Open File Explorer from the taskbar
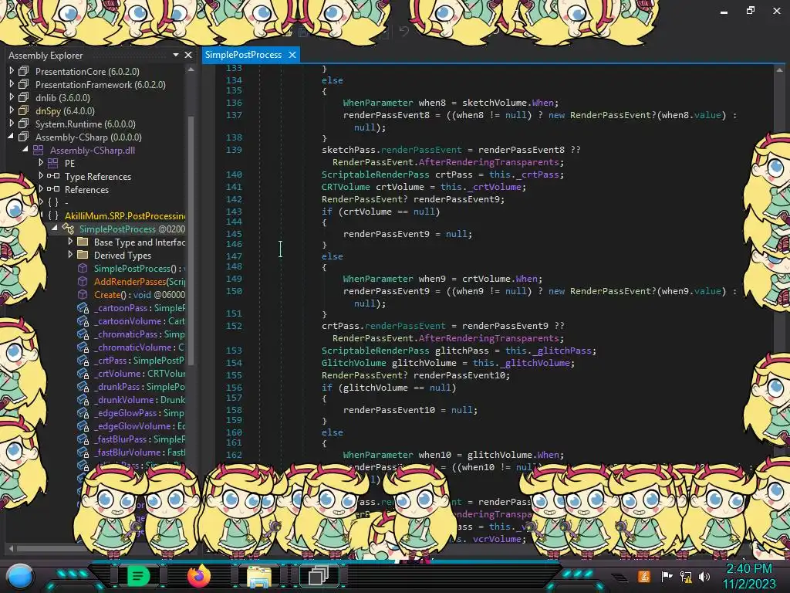Image resolution: width=790 pixels, height=593 pixels. click(x=259, y=577)
